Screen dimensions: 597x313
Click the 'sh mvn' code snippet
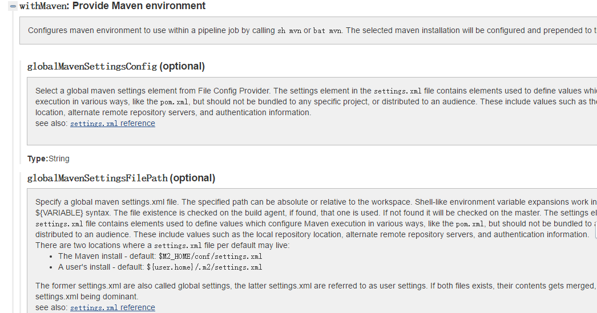tap(289, 31)
